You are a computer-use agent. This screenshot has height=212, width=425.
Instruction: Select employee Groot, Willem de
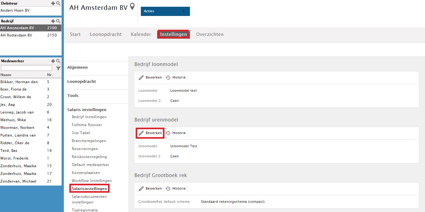[x=31, y=97]
